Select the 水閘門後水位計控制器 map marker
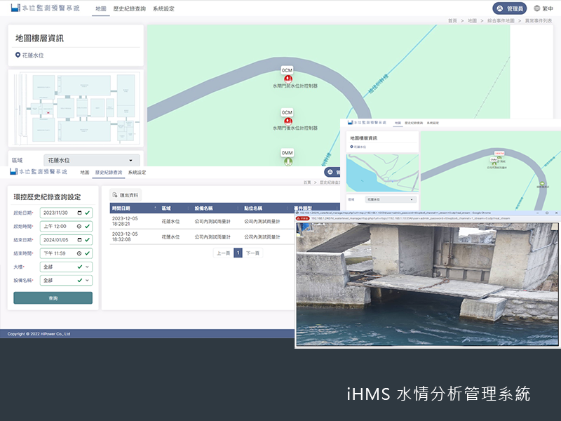 (287, 121)
